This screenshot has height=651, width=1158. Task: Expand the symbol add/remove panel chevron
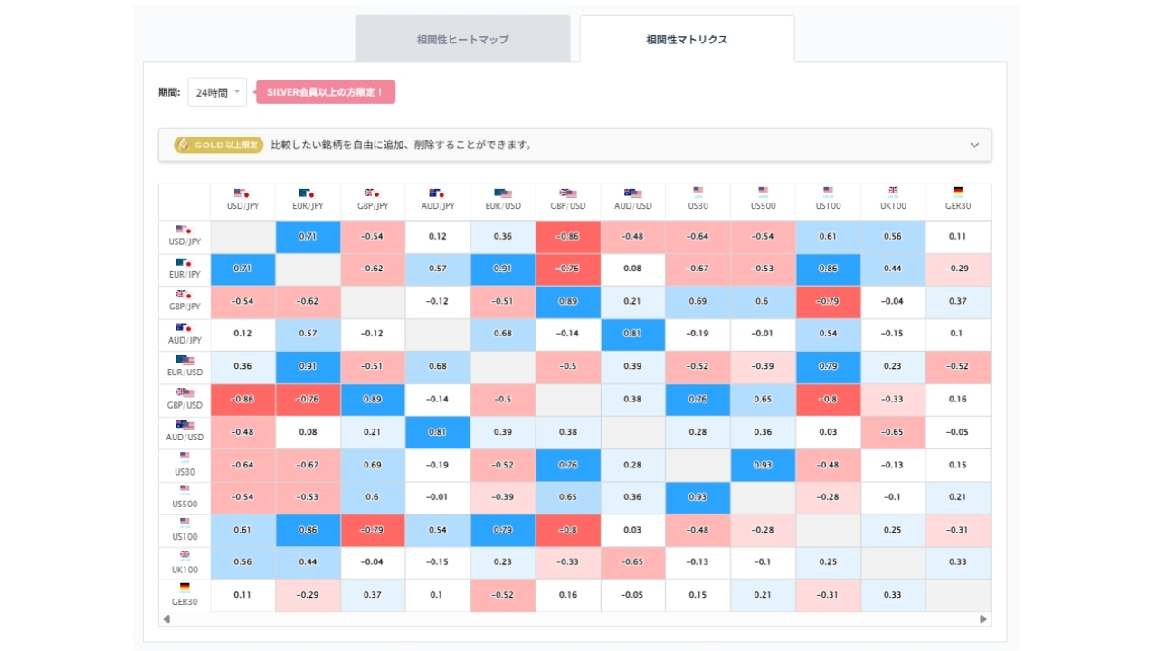pos(974,145)
